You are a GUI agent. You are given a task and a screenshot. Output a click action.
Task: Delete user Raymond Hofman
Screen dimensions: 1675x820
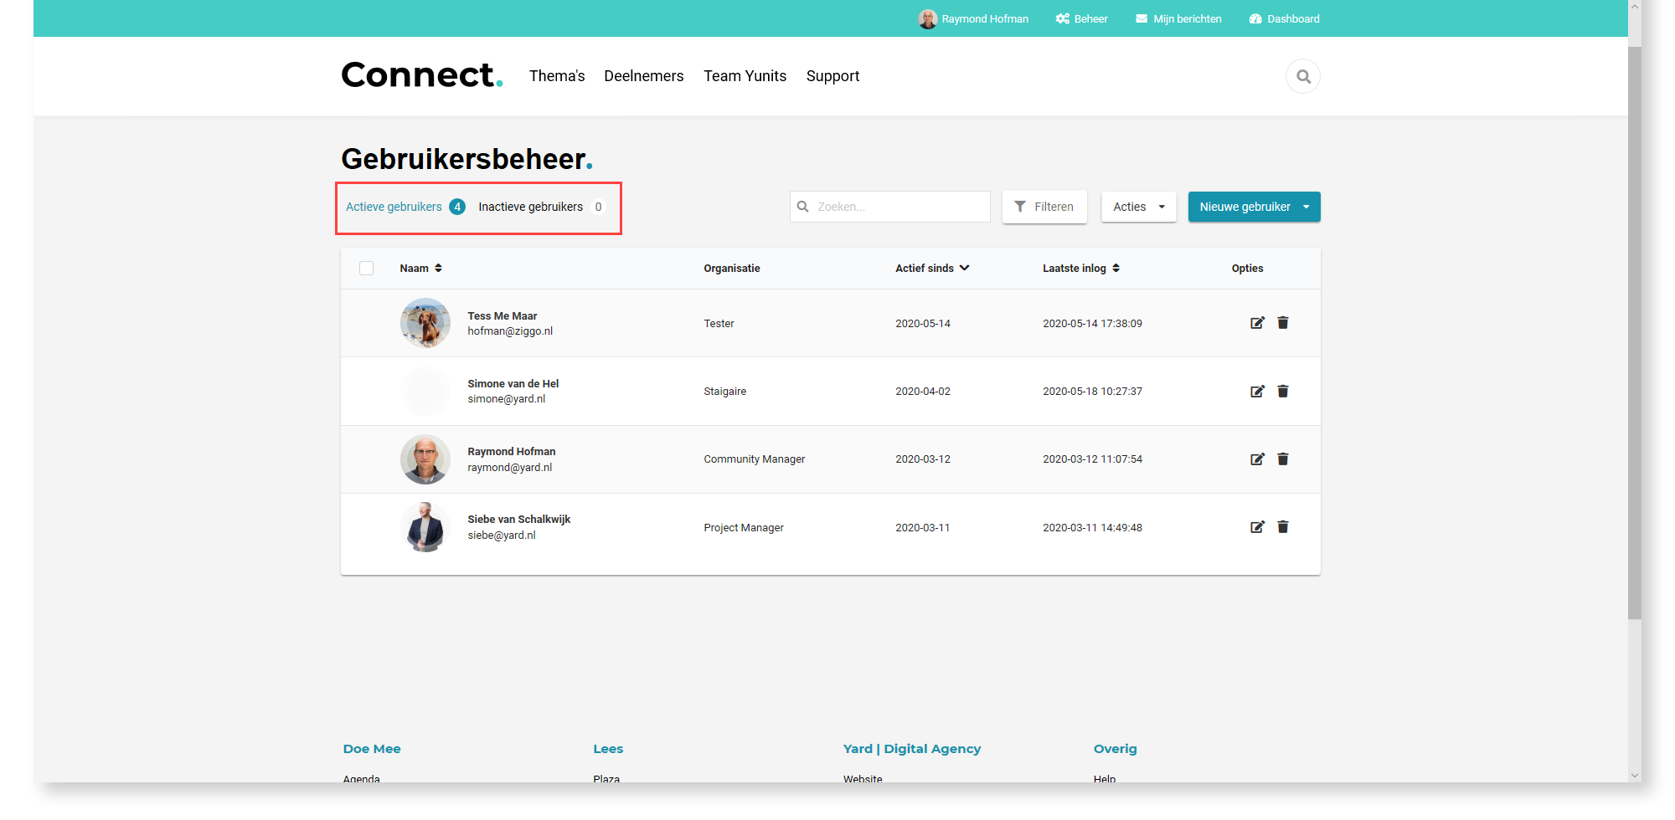(1283, 459)
